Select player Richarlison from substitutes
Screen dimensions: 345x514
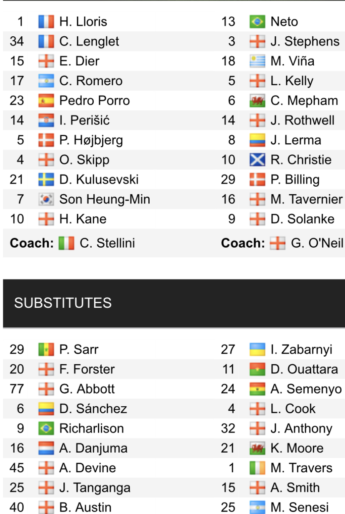91,428
